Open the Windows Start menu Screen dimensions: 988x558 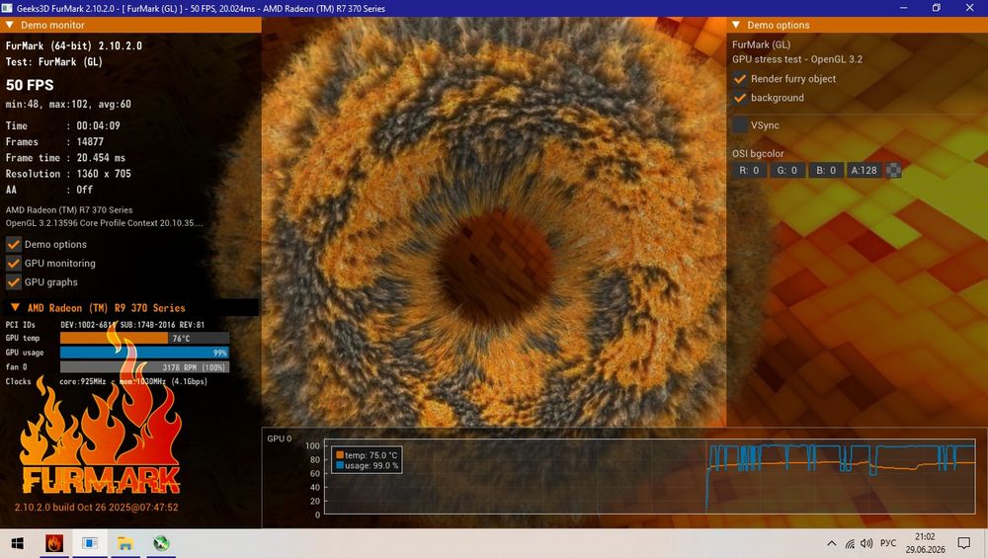tap(17, 543)
